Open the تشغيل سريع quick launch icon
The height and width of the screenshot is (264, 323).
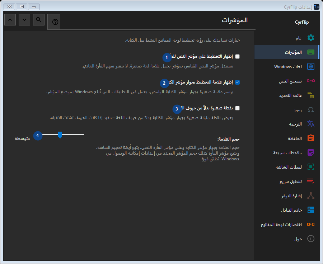point(311,181)
